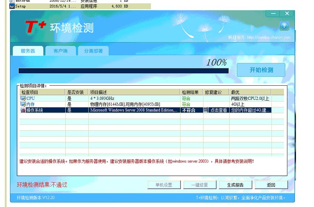Click the Setup application file icon

click(x=12, y=6)
